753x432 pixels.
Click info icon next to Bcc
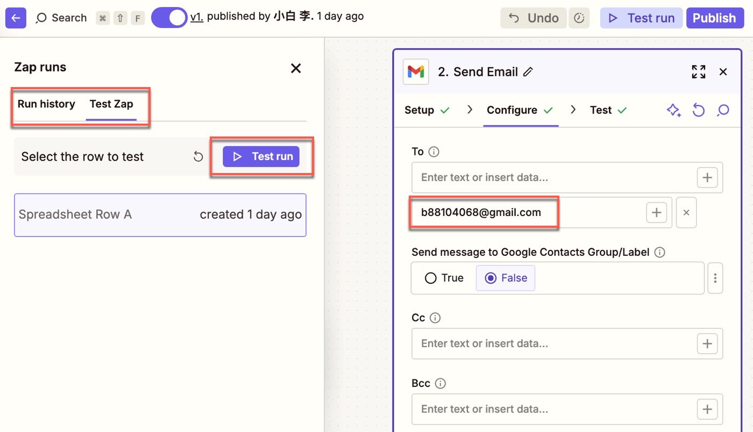coord(441,384)
